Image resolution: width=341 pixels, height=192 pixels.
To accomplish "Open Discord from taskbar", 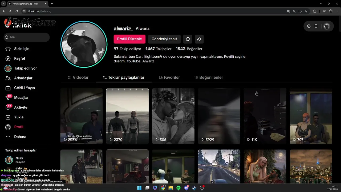I will coord(186,188).
